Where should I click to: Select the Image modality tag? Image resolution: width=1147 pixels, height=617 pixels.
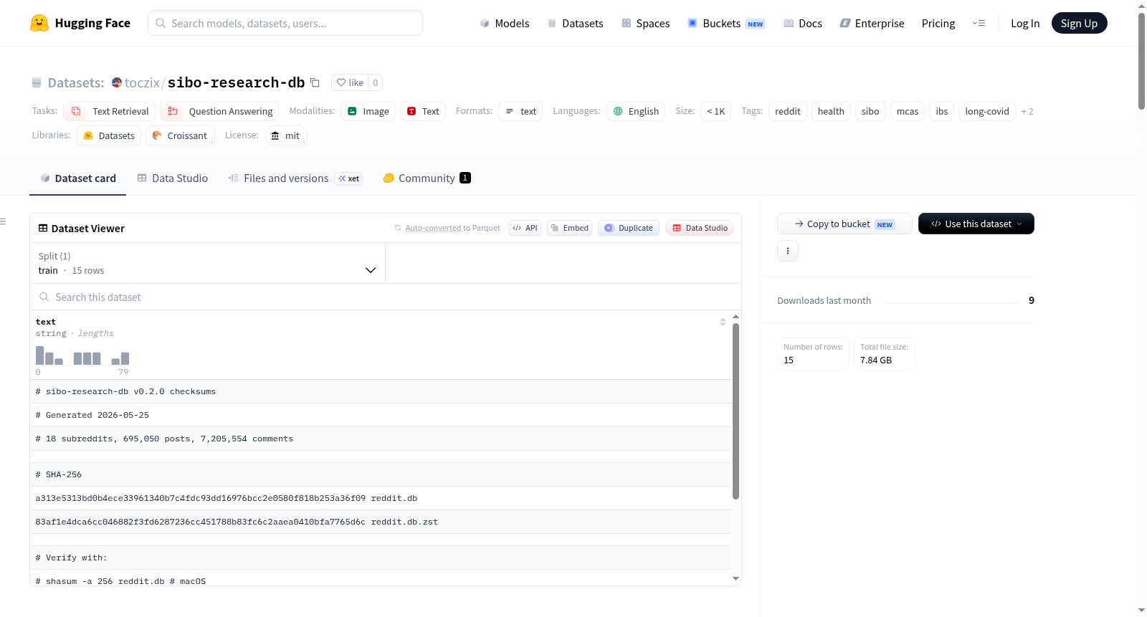click(x=368, y=111)
